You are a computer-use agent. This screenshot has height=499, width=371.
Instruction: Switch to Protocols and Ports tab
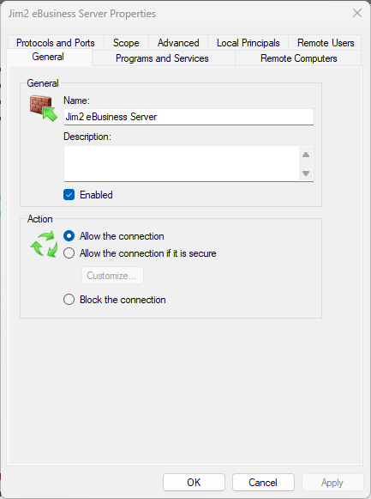(x=56, y=43)
